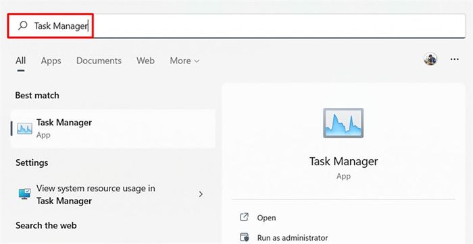473x244 pixels.
Task: Switch to the Apps tab
Action: click(x=51, y=61)
